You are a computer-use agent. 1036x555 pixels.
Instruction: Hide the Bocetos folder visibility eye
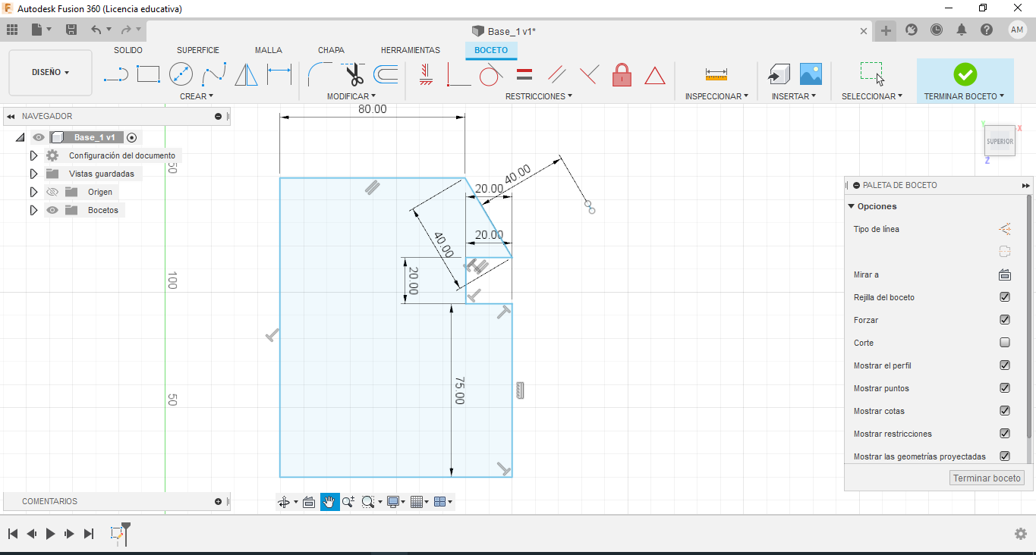pyautogui.click(x=52, y=210)
